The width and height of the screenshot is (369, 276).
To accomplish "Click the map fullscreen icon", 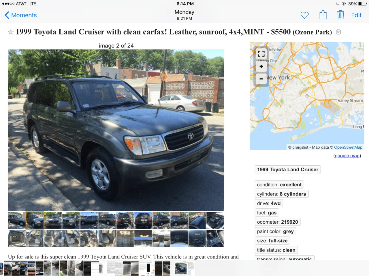I will pos(261,53).
